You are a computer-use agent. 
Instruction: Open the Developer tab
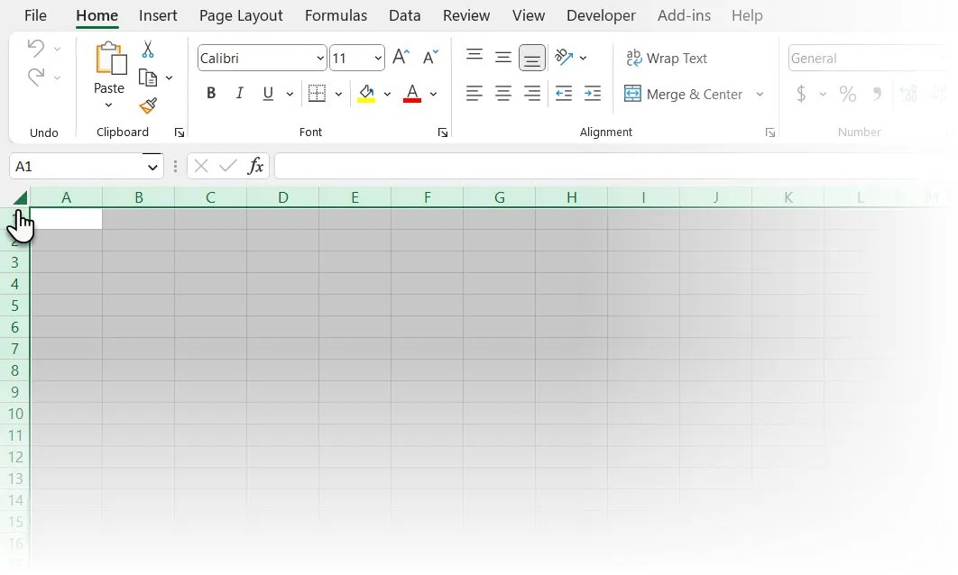(601, 15)
